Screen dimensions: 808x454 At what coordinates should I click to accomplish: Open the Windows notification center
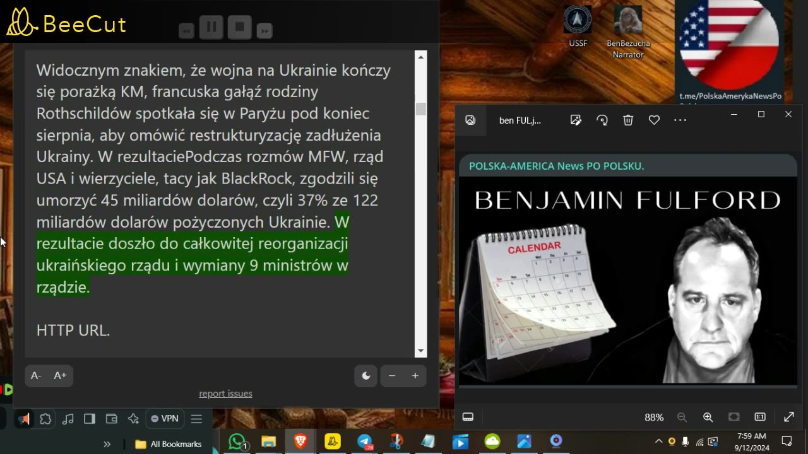pos(787,441)
